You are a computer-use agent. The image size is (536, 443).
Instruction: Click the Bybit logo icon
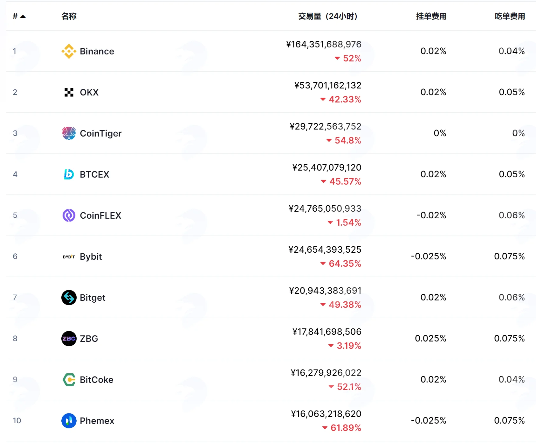(x=69, y=257)
